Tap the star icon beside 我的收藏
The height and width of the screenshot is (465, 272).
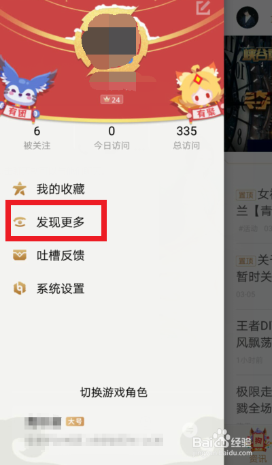tap(20, 189)
